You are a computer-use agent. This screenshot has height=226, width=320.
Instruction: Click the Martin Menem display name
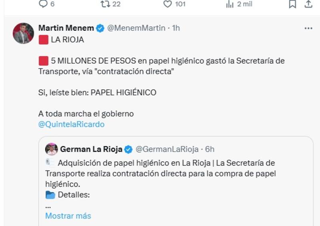66,28
